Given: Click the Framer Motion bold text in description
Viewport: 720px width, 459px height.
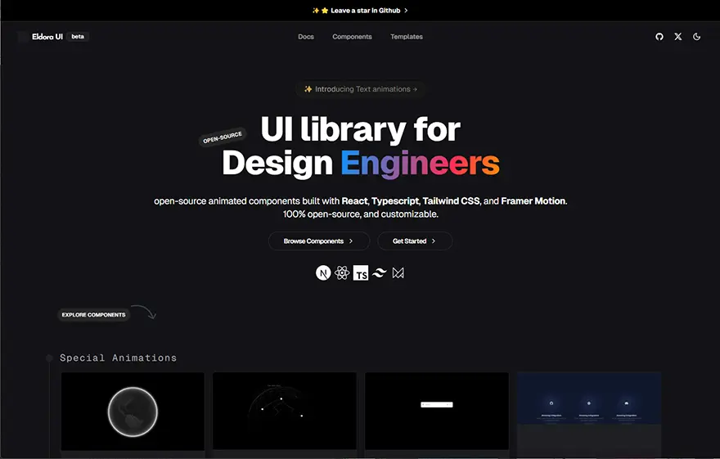Looking at the screenshot, I should (x=533, y=201).
